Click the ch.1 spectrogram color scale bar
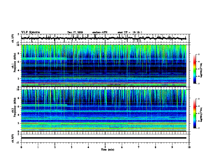213x165 pixels. (x=194, y=69)
